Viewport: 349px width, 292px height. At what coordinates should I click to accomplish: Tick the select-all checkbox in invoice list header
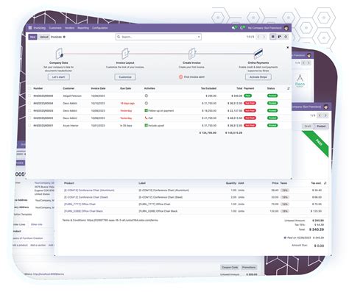(x=29, y=88)
